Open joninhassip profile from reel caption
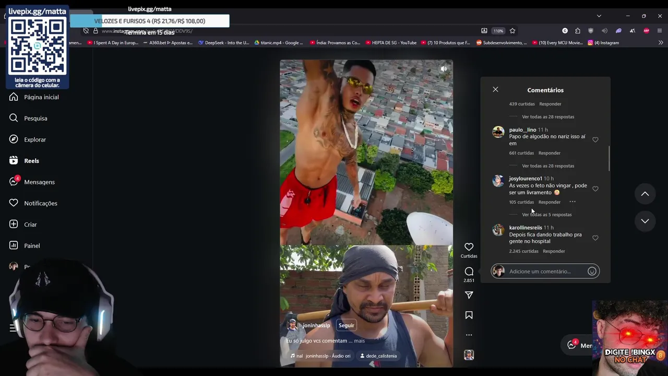 tap(316, 325)
